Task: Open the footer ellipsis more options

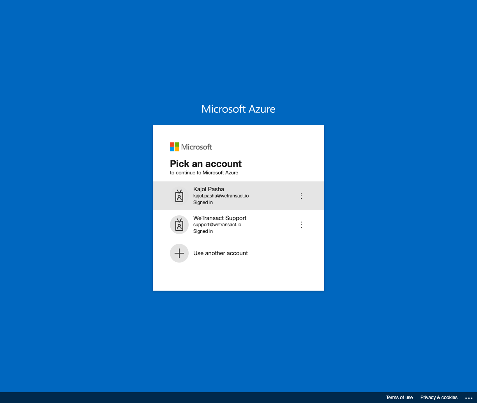Action: [x=469, y=398]
